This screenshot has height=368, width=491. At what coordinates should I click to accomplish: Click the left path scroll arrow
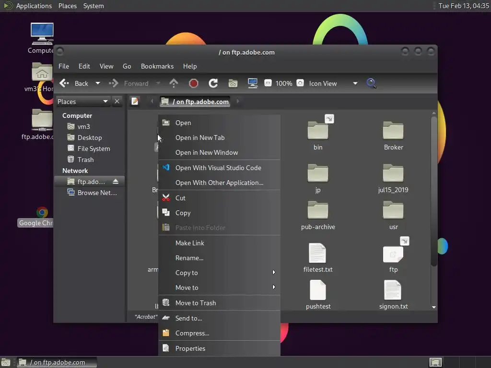point(152,102)
